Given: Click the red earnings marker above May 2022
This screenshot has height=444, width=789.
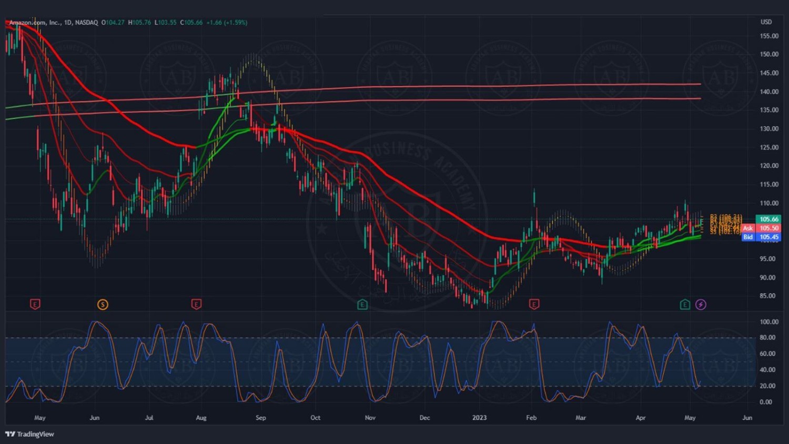Looking at the screenshot, I should pyautogui.click(x=35, y=304).
